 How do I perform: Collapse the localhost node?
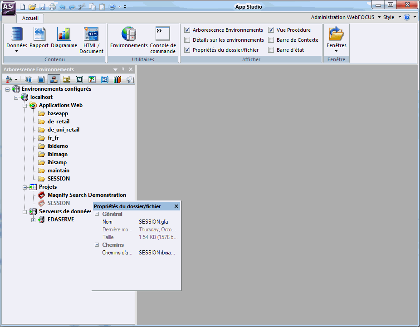click(16, 98)
